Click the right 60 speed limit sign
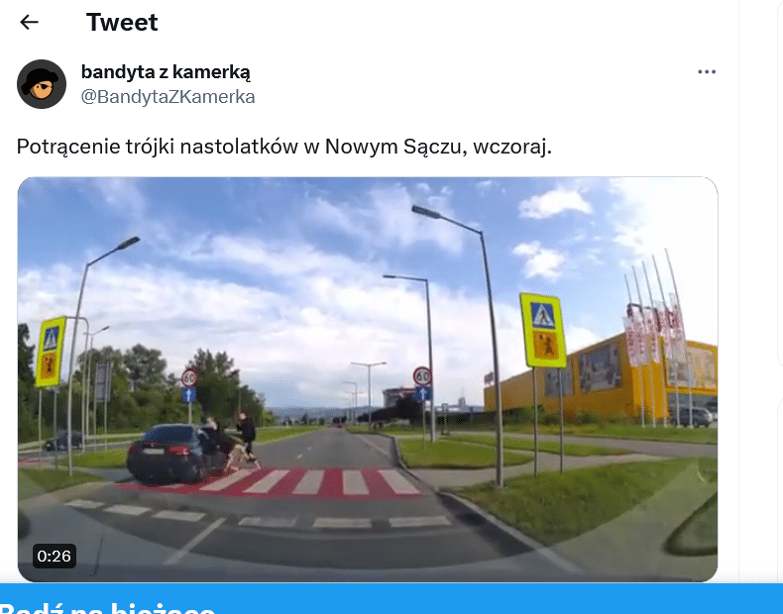 [422, 376]
